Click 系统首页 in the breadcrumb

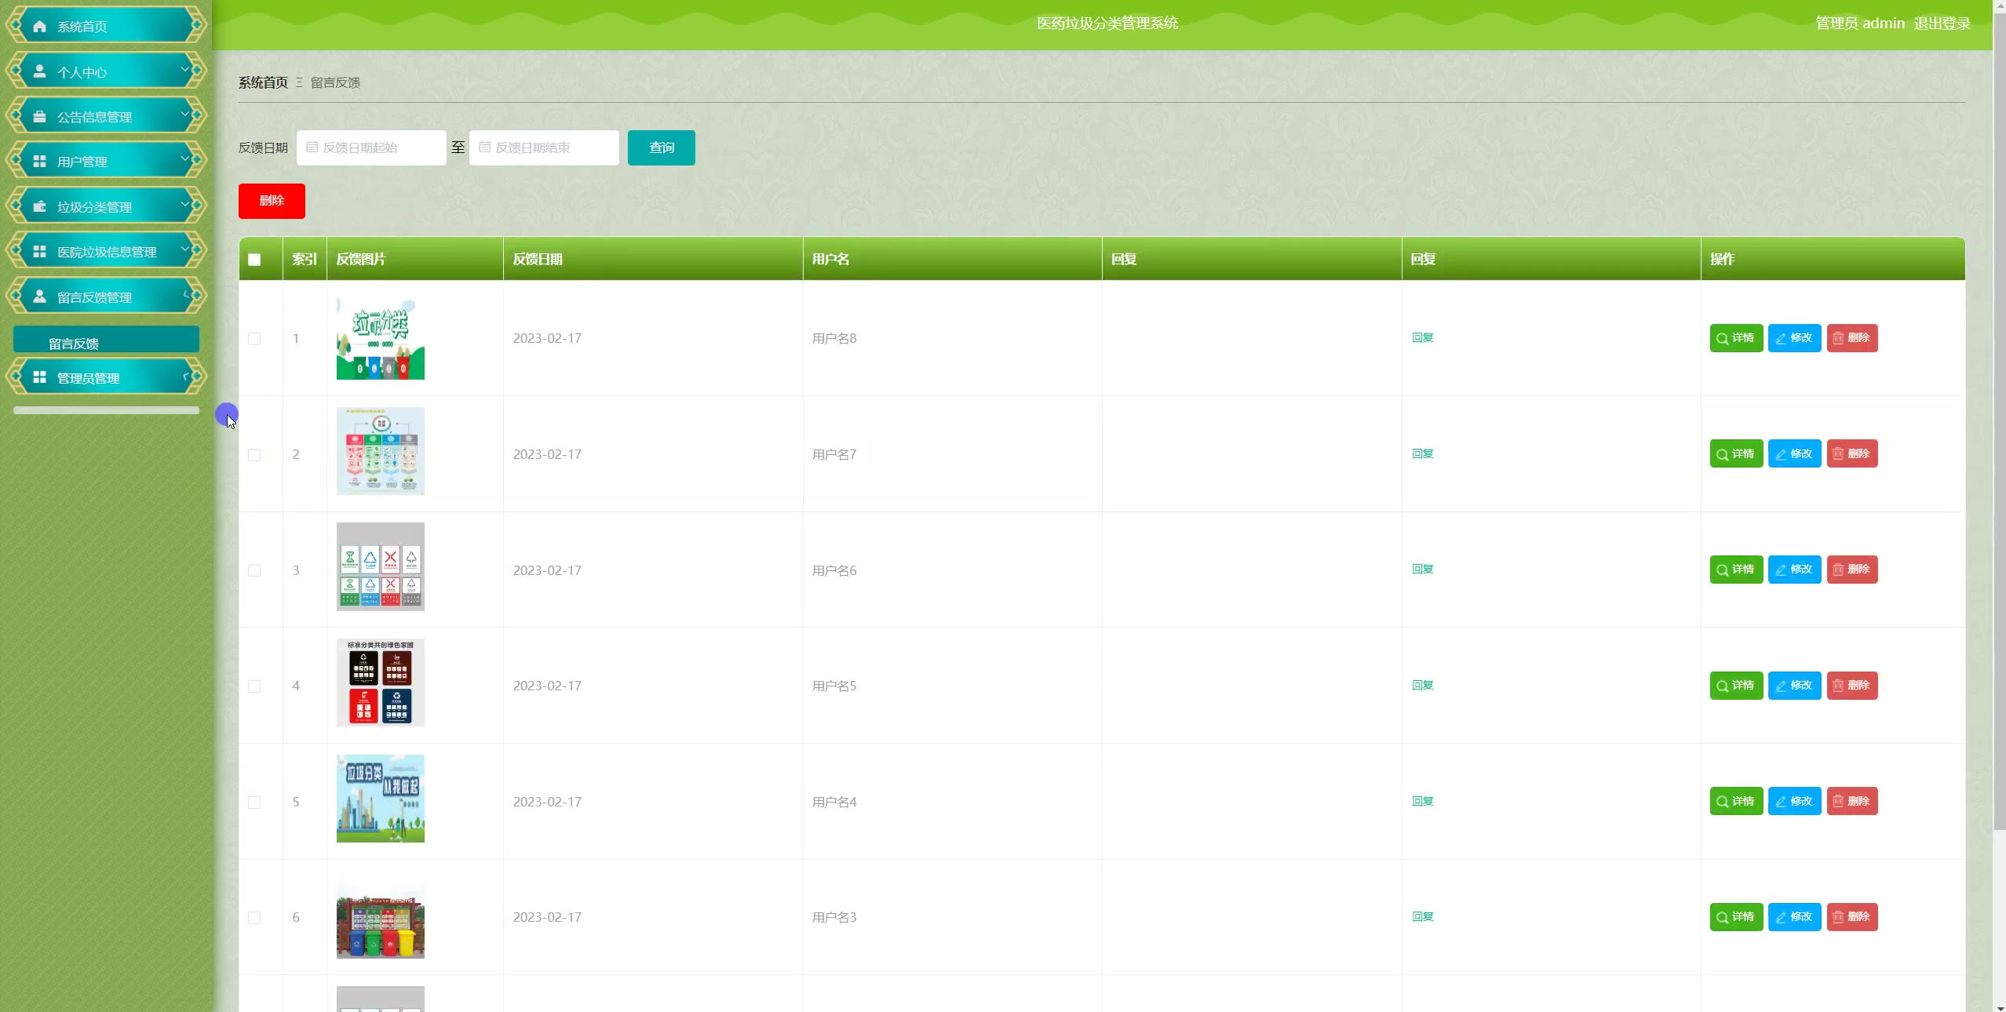coord(263,82)
